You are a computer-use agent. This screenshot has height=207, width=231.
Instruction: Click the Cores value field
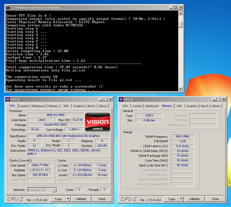coord(79,190)
